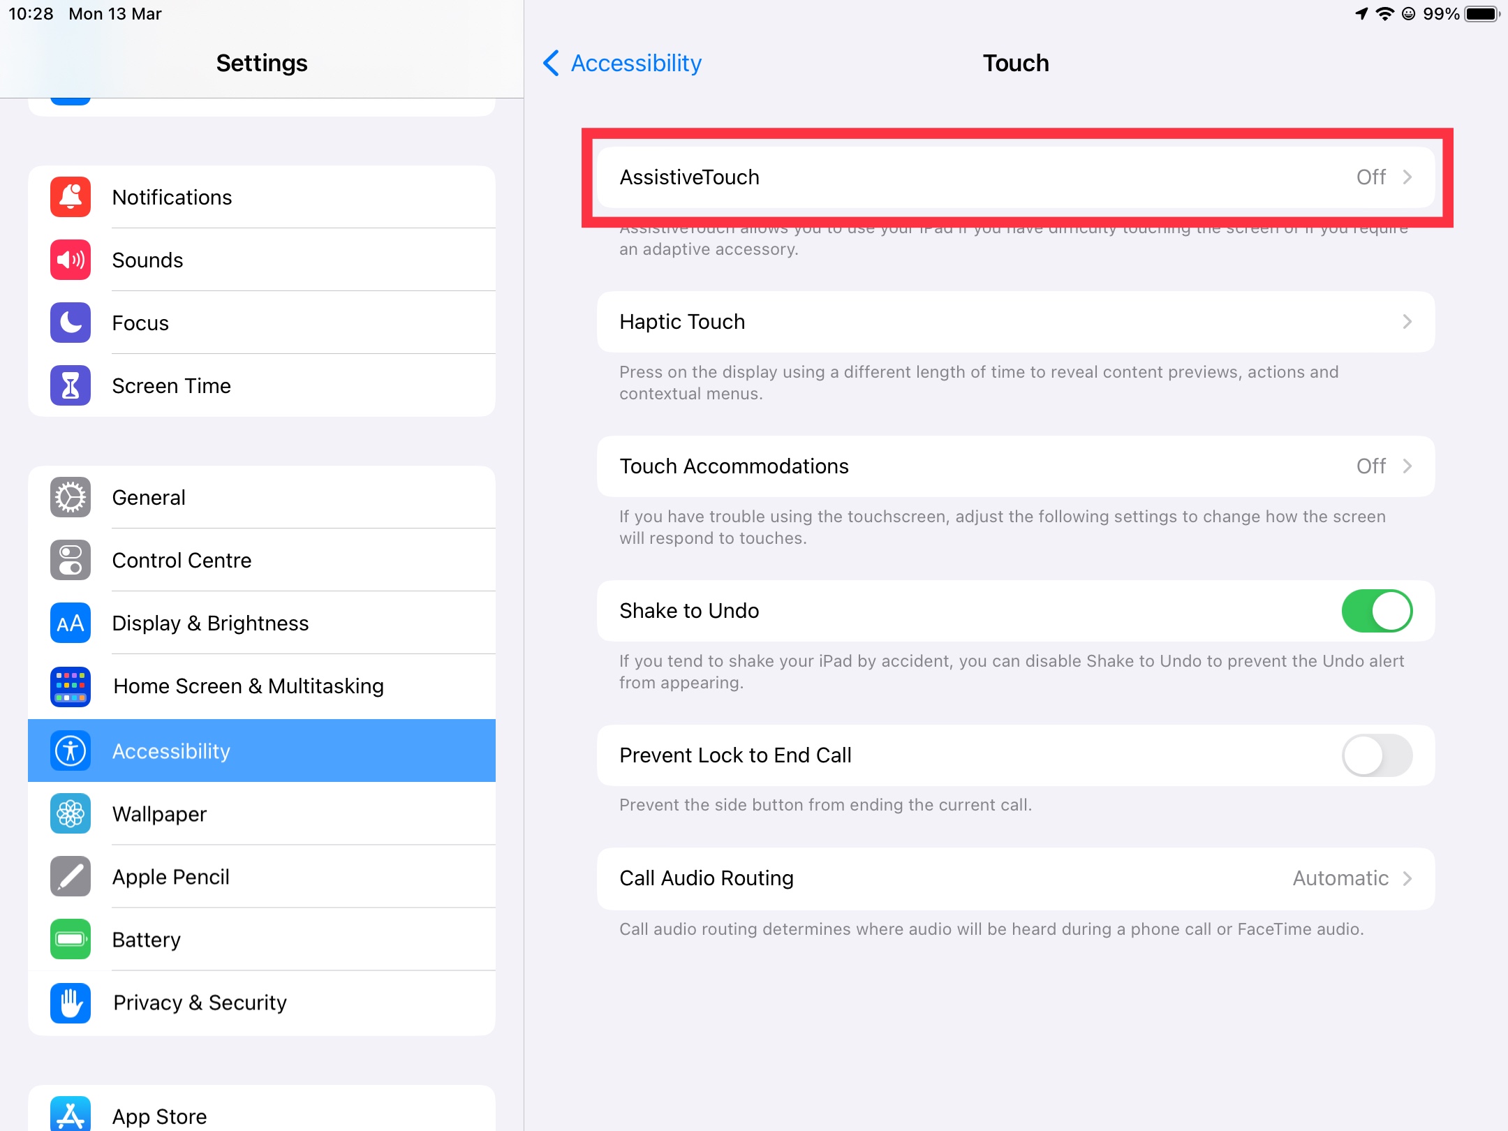Viewport: 1508px width, 1131px height.
Task: Open Home Screen & Multitasking settings
Action: [x=248, y=686]
